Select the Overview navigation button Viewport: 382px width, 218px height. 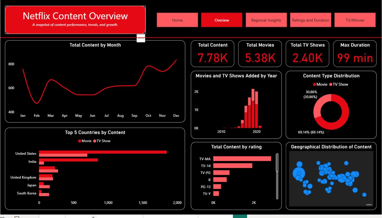222,20
